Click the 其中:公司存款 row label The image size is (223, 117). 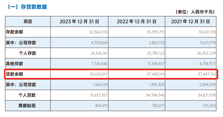(x=21, y=42)
